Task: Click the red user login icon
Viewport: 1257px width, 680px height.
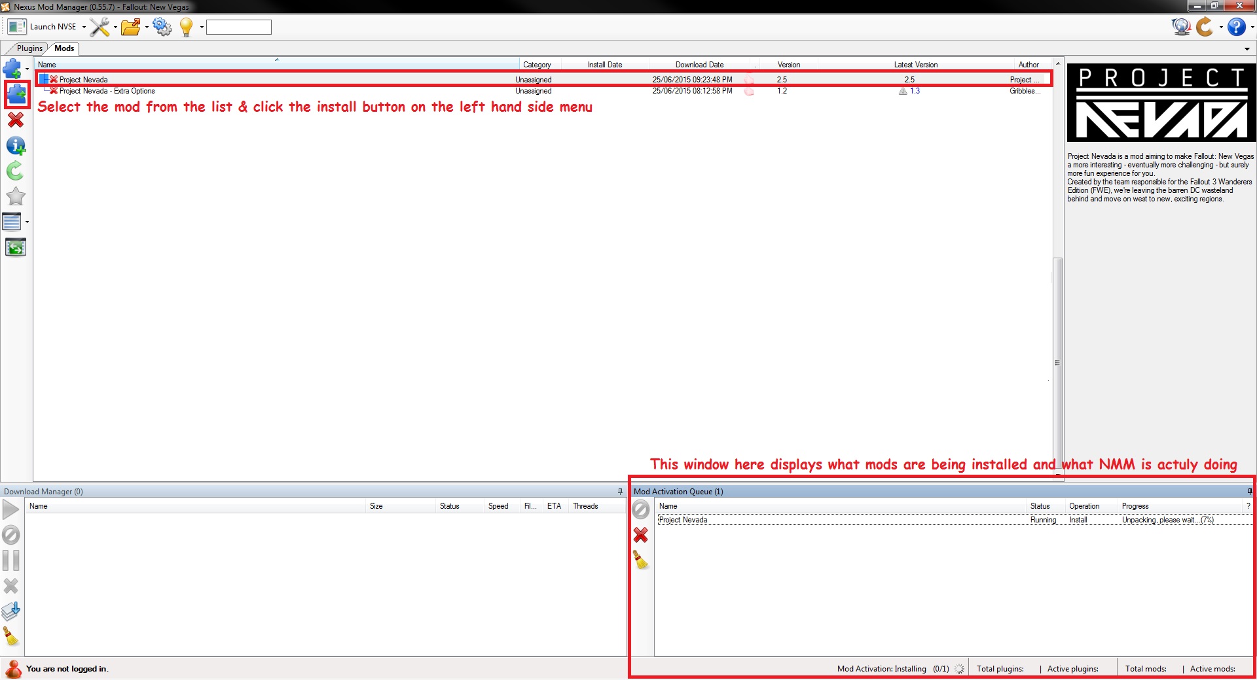Action: (13, 669)
